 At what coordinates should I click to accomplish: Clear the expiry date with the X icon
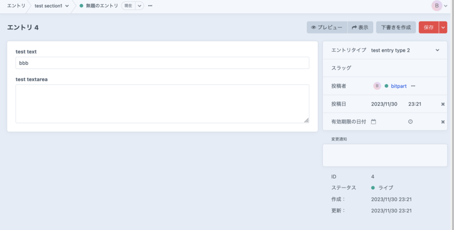coord(443,122)
